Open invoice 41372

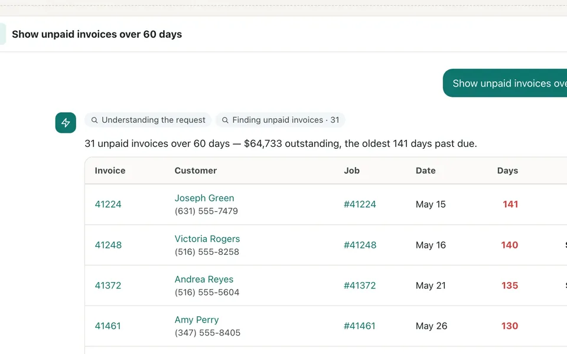(x=107, y=286)
